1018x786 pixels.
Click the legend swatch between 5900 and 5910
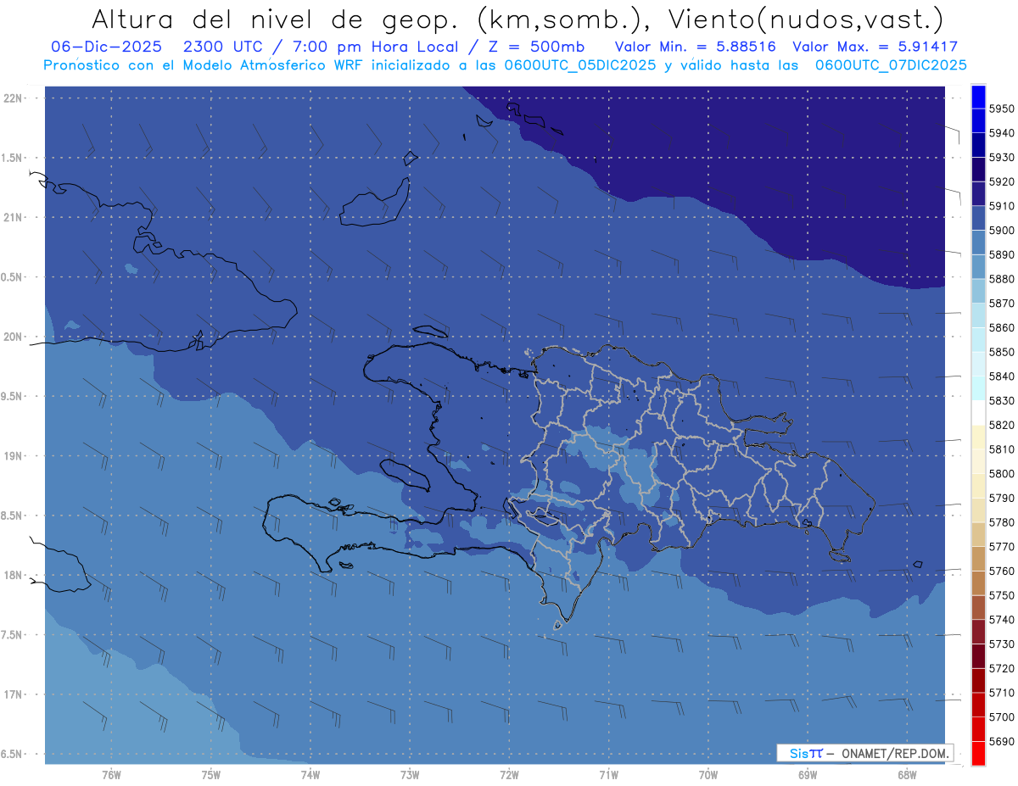978,219
